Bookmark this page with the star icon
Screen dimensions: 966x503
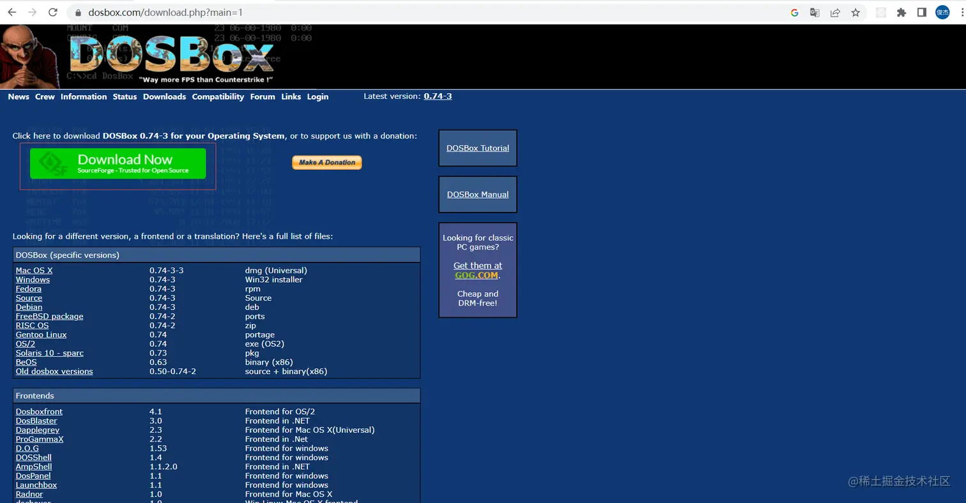855,12
